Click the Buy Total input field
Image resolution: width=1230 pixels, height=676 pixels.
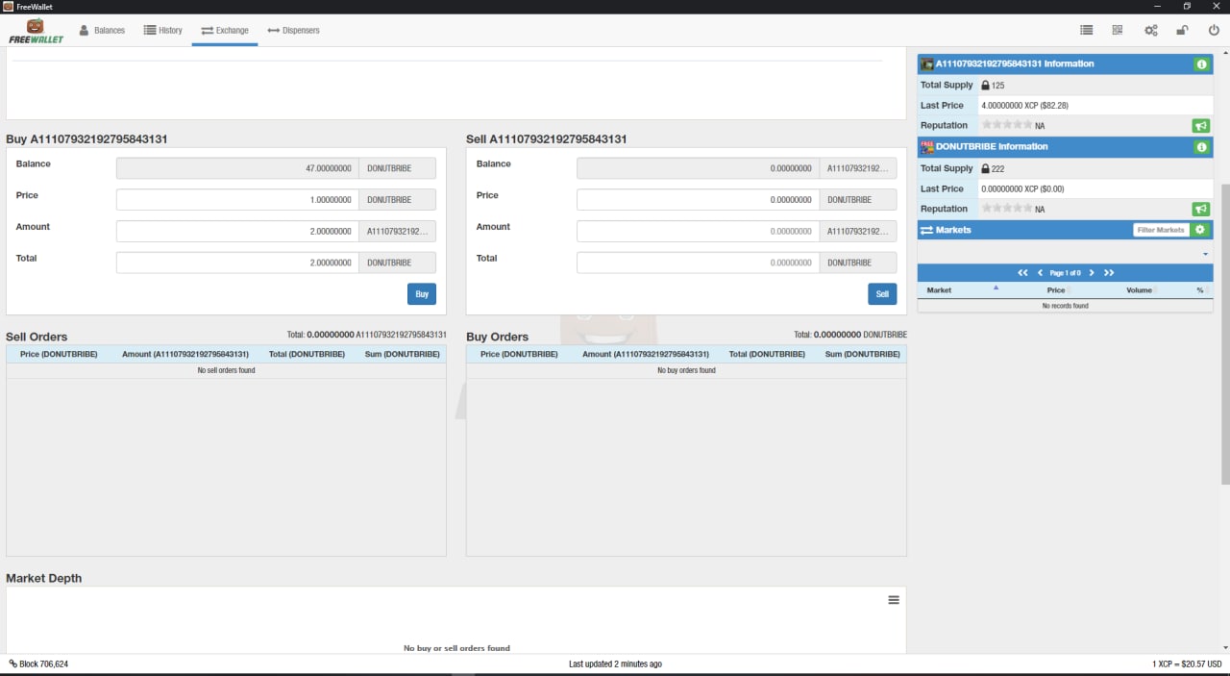[237, 263]
